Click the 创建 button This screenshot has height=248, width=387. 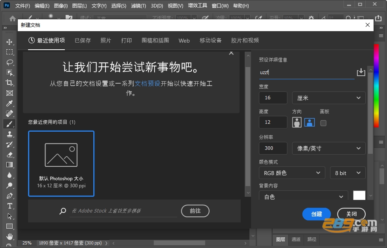[x=316, y=214]
